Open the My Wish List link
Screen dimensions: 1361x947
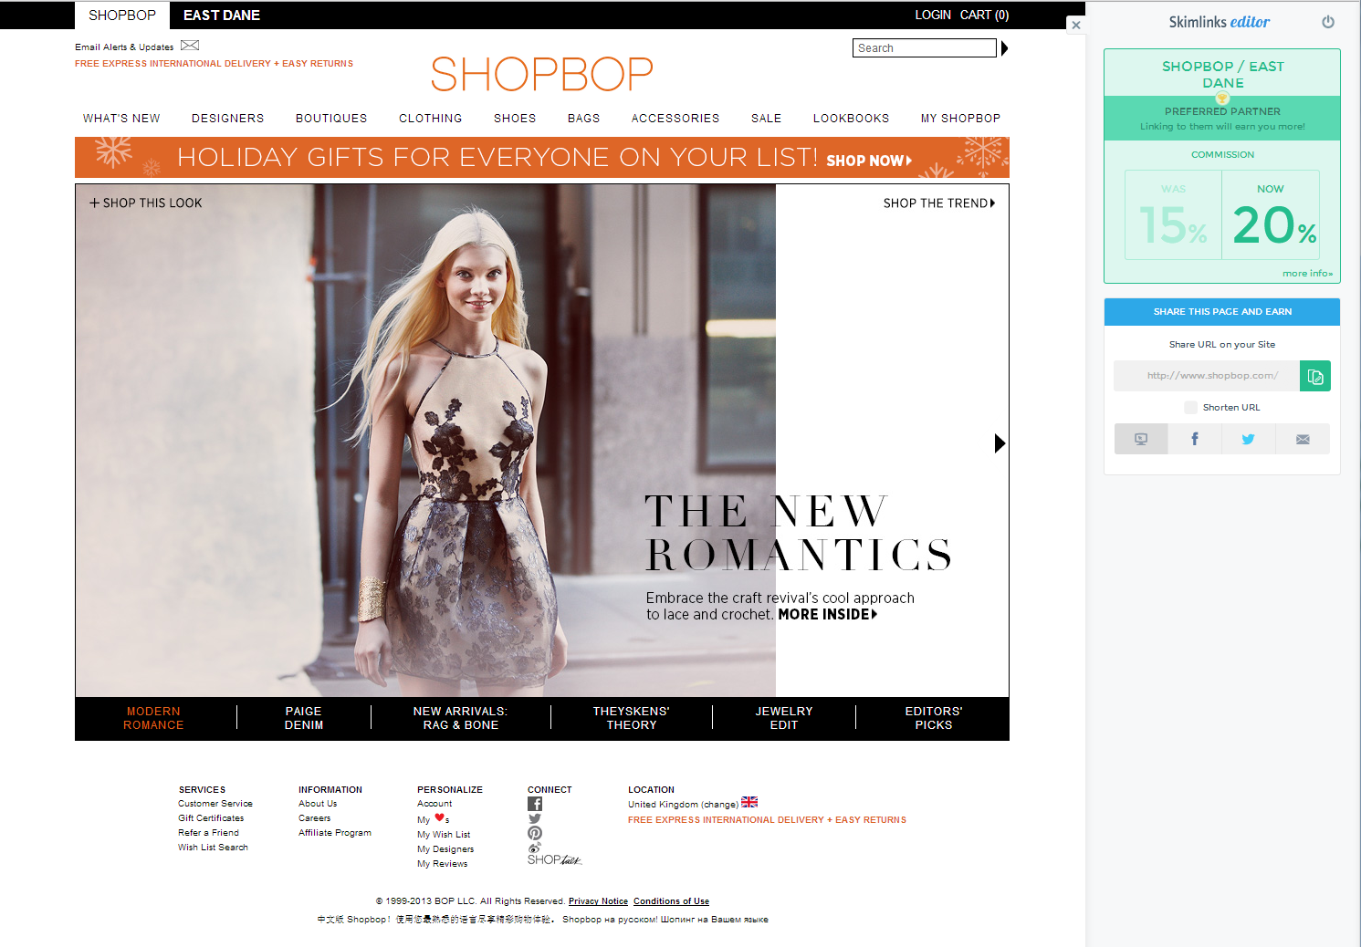(444, 835)
